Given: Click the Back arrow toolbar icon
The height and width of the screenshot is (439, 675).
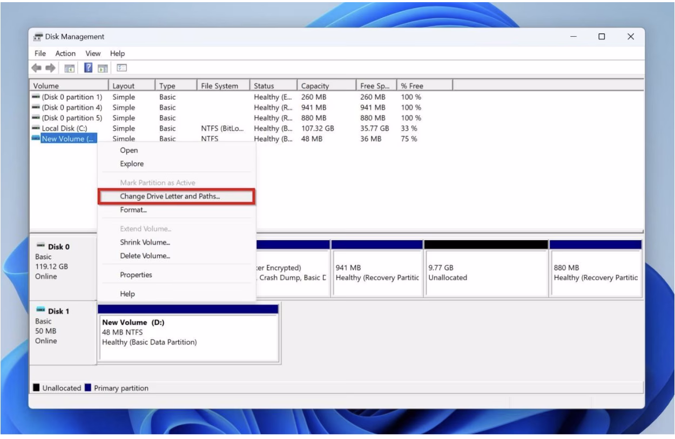Looking at the screenshot, I should [x=37, y=68].
